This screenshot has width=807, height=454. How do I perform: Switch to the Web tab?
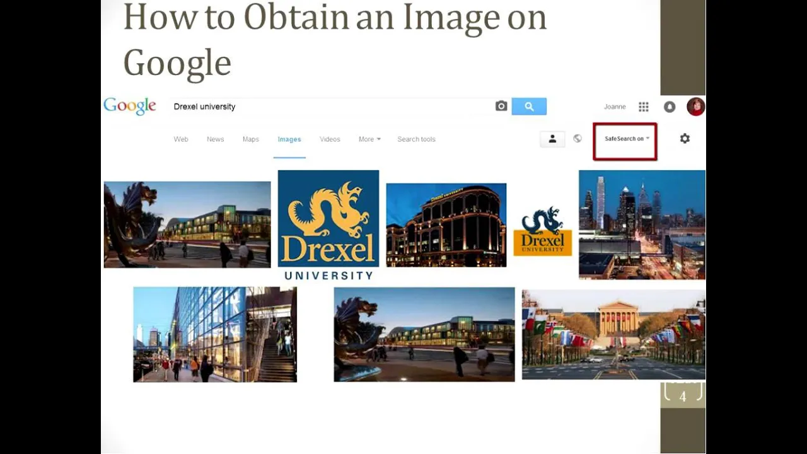tap(181, 139)
